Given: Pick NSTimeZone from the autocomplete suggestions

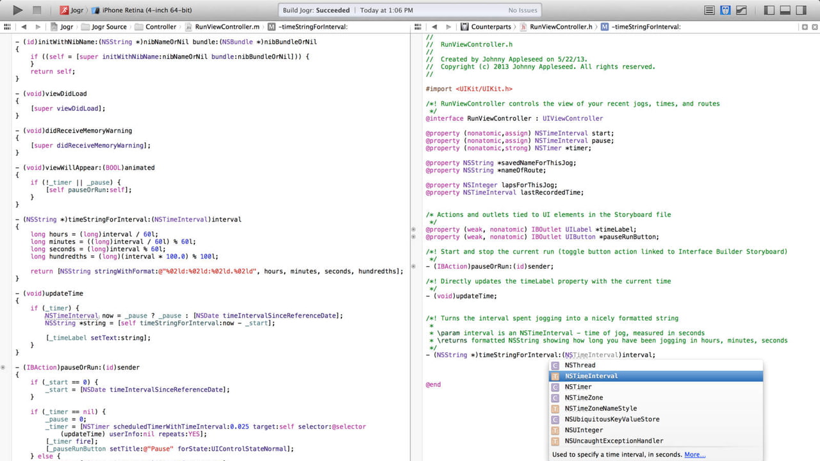Looking at the screenshot, I should [656, 398].
